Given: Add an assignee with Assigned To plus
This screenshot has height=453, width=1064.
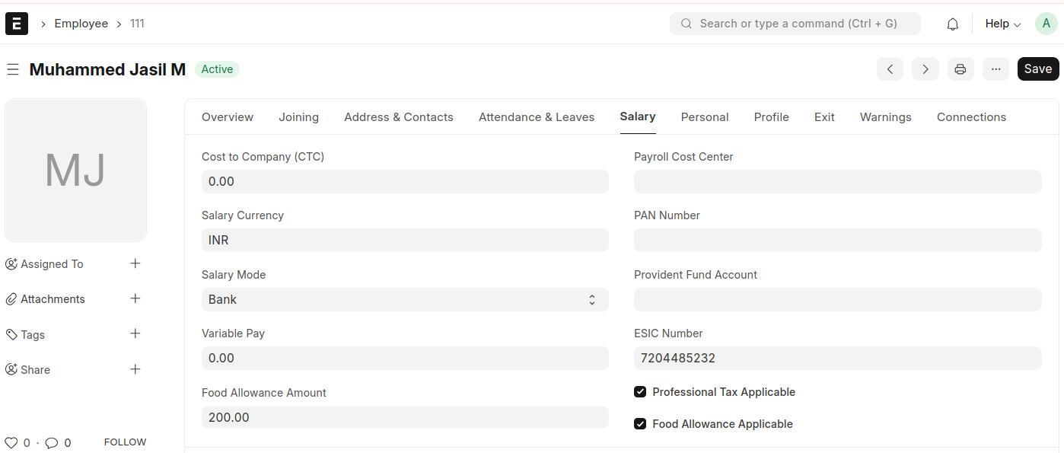Looking at the screenshot, I should tap(135, 263).
